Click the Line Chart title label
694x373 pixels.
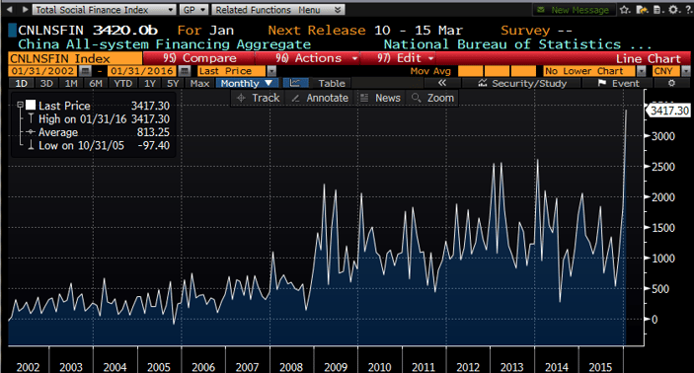pyautogui.click(x=648, y=58)
